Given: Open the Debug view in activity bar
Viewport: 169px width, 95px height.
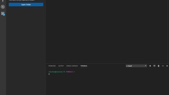Looking at the screenshot, I should 3,7.
